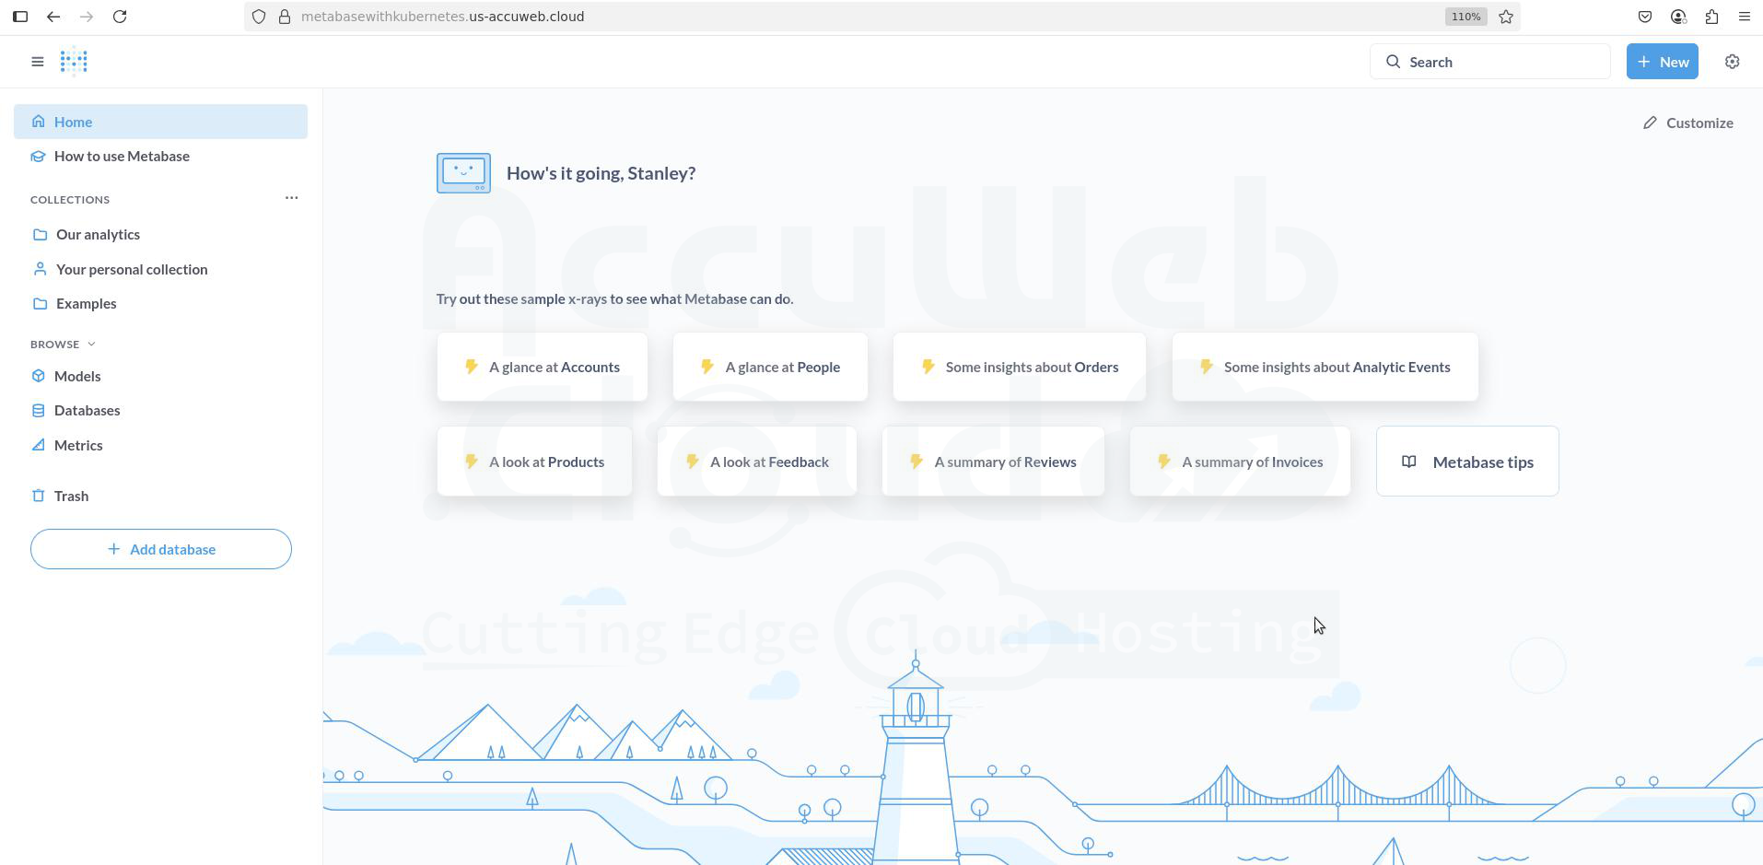Open How to use Metabase

160,156
